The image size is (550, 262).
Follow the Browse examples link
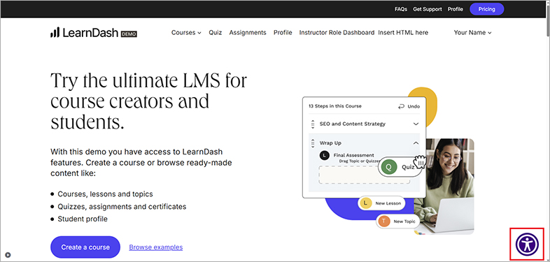tap(156, 247)
